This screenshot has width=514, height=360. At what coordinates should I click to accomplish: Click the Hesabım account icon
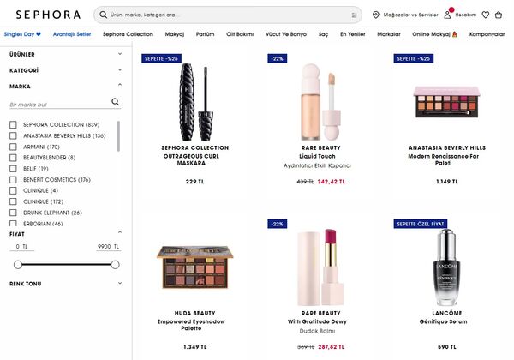tap(447, 15)
